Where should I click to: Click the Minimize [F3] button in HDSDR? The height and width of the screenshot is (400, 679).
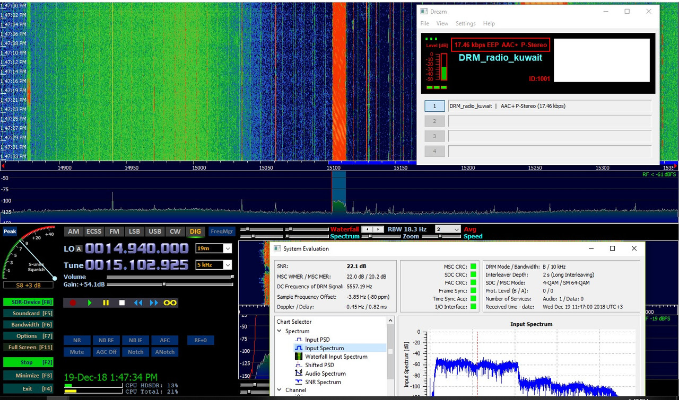click(x=28, y=375)
